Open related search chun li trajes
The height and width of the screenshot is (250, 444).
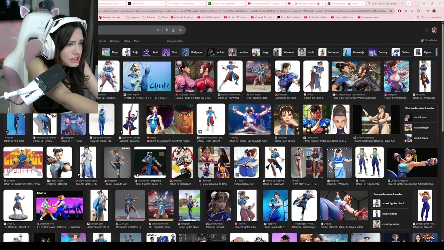pos(420,138)
